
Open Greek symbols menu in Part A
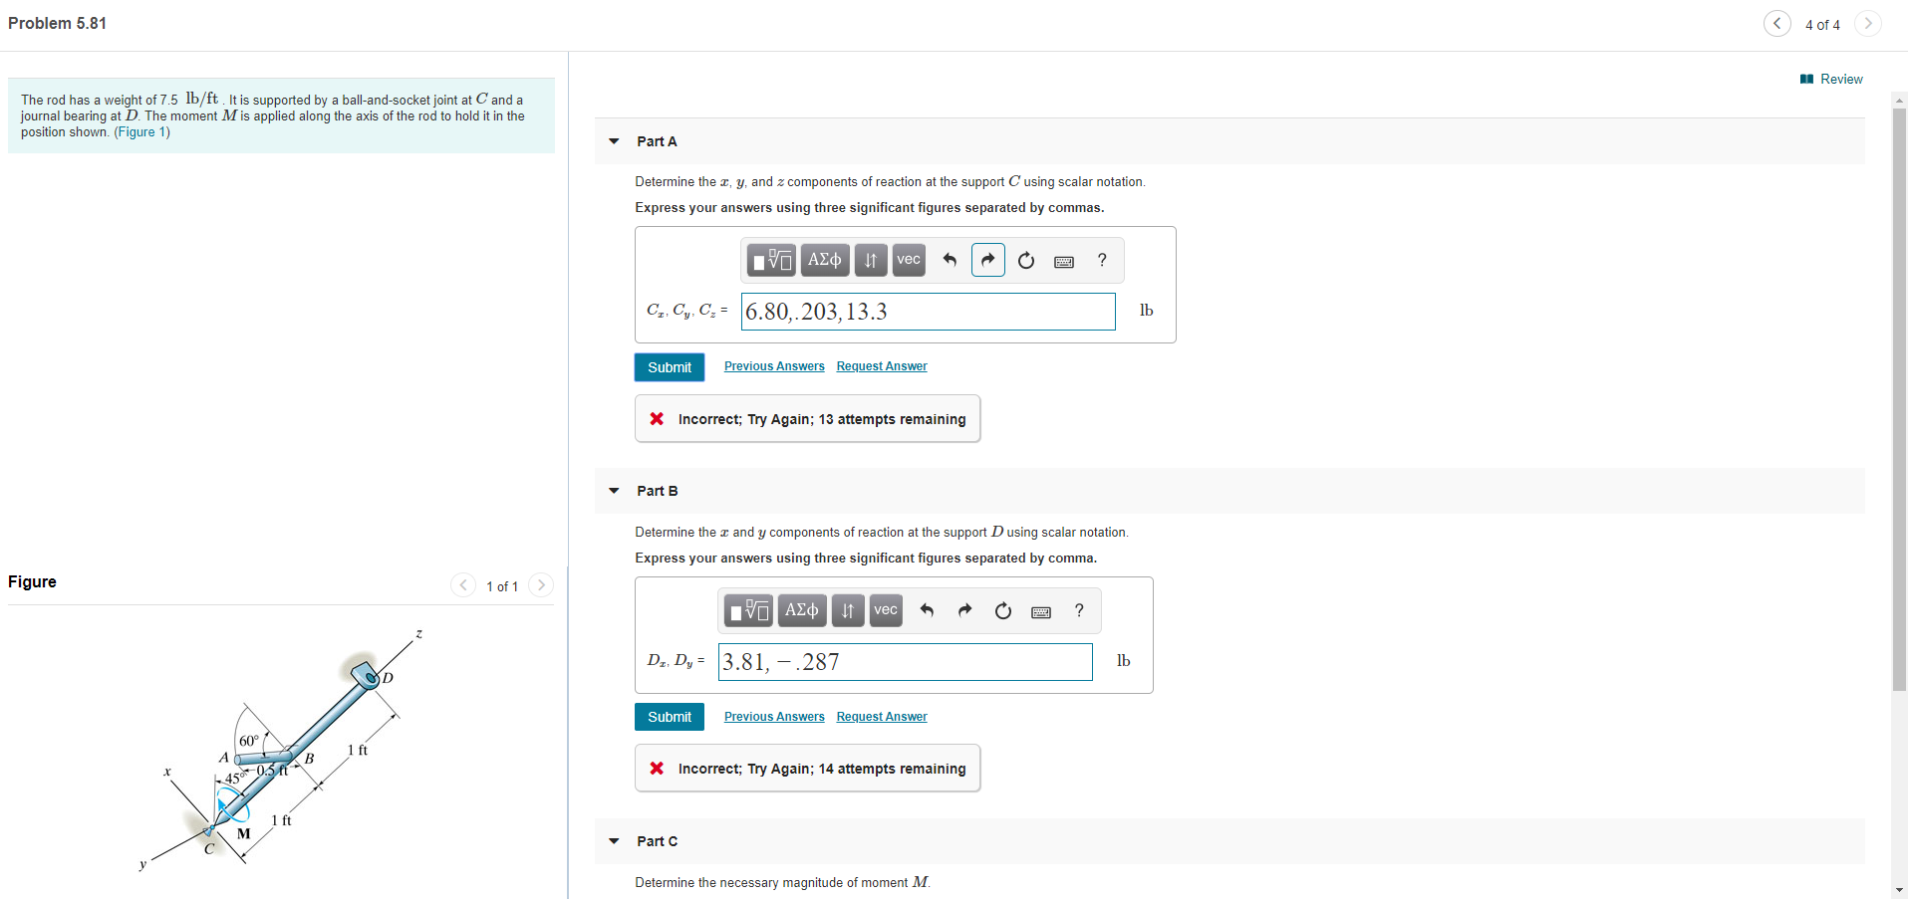tap(825, 260)
